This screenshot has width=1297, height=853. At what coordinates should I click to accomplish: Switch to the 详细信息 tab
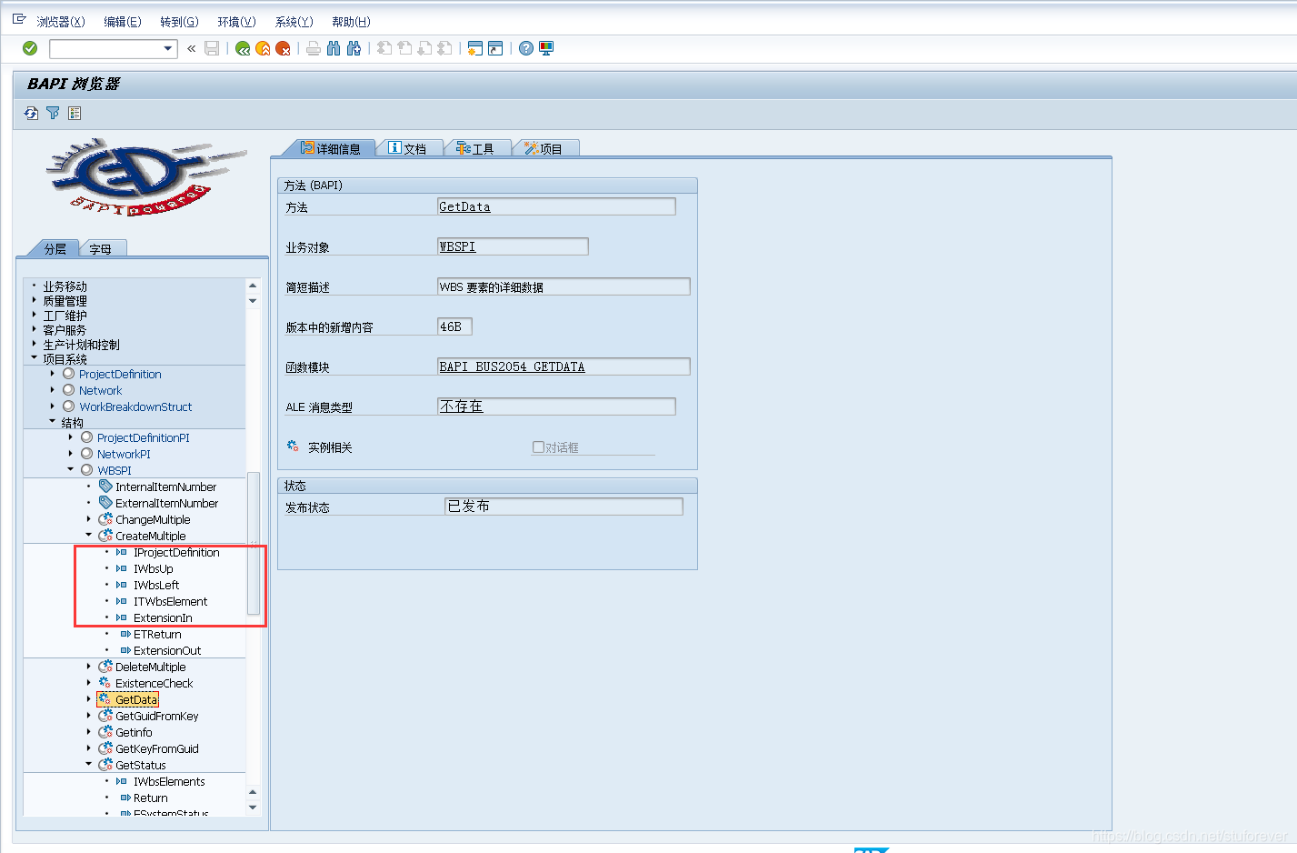point(331,148)
